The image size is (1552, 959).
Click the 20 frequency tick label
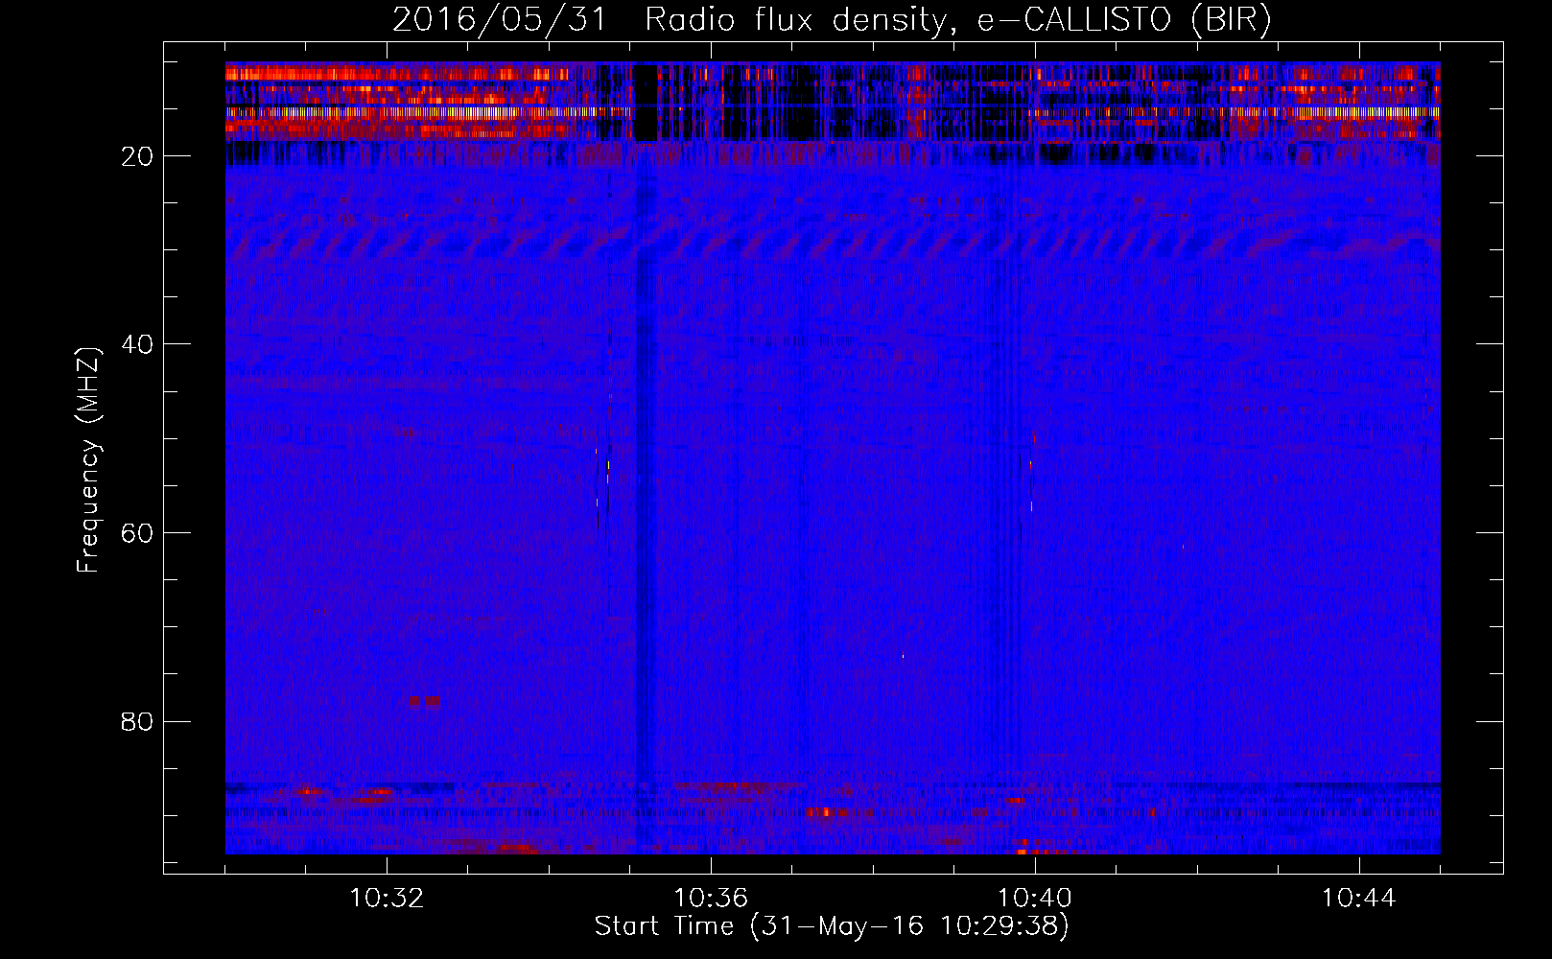tap(138, 156)
